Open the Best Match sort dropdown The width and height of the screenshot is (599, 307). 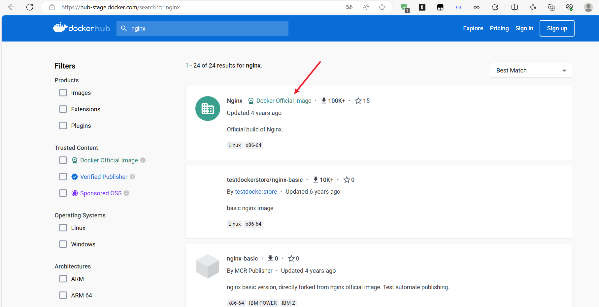531,70
